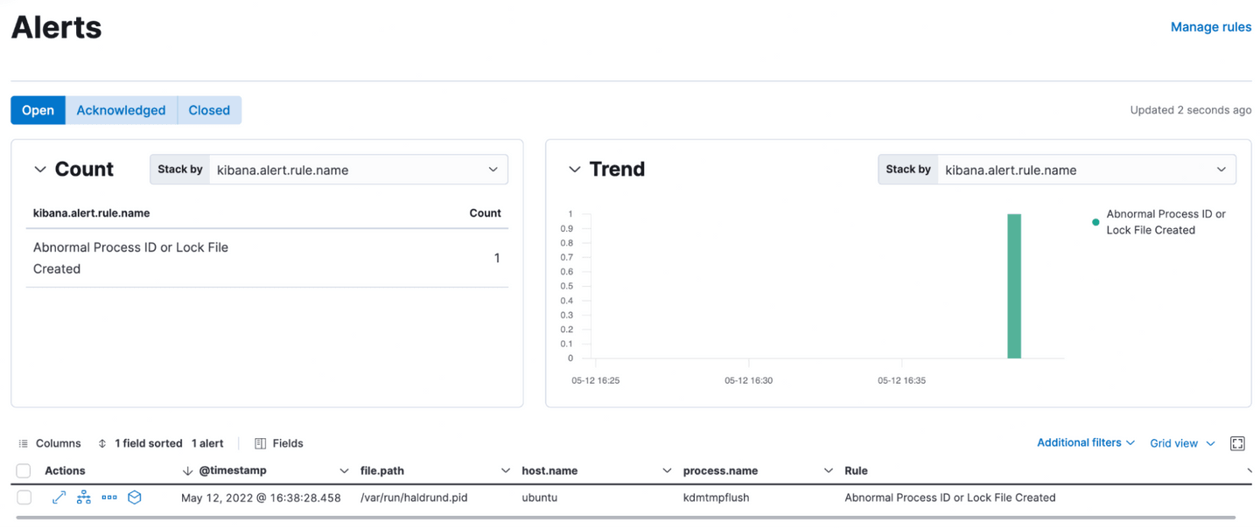
Task: Expand alert details with diagonal arrows icon
Action: point(59,498)
